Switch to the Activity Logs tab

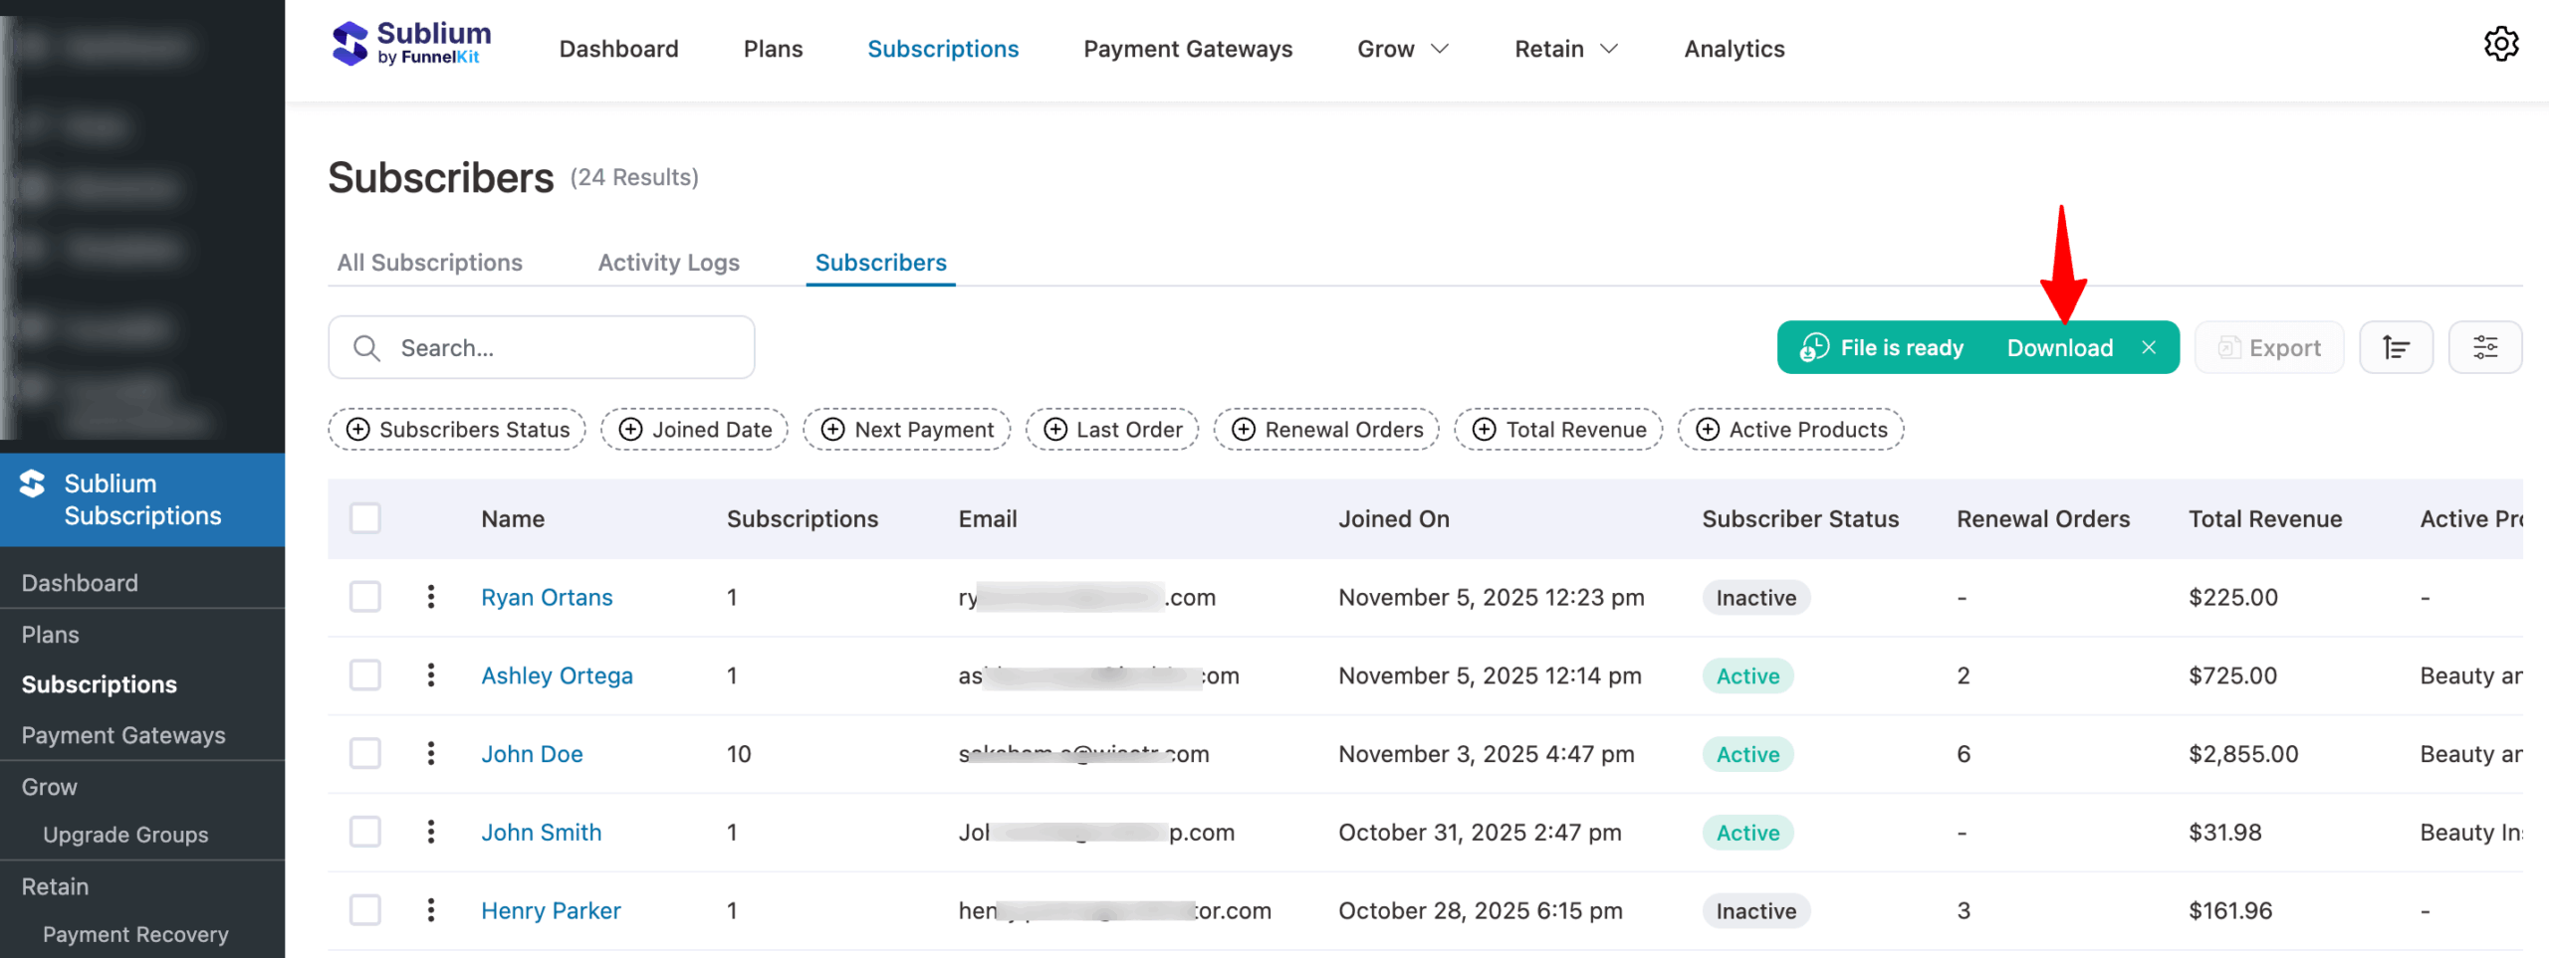[x=668, y=262]
